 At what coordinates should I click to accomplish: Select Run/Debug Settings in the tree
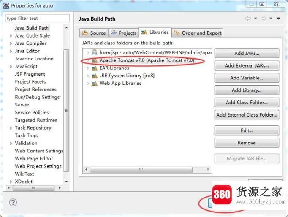tap(37, 97)
